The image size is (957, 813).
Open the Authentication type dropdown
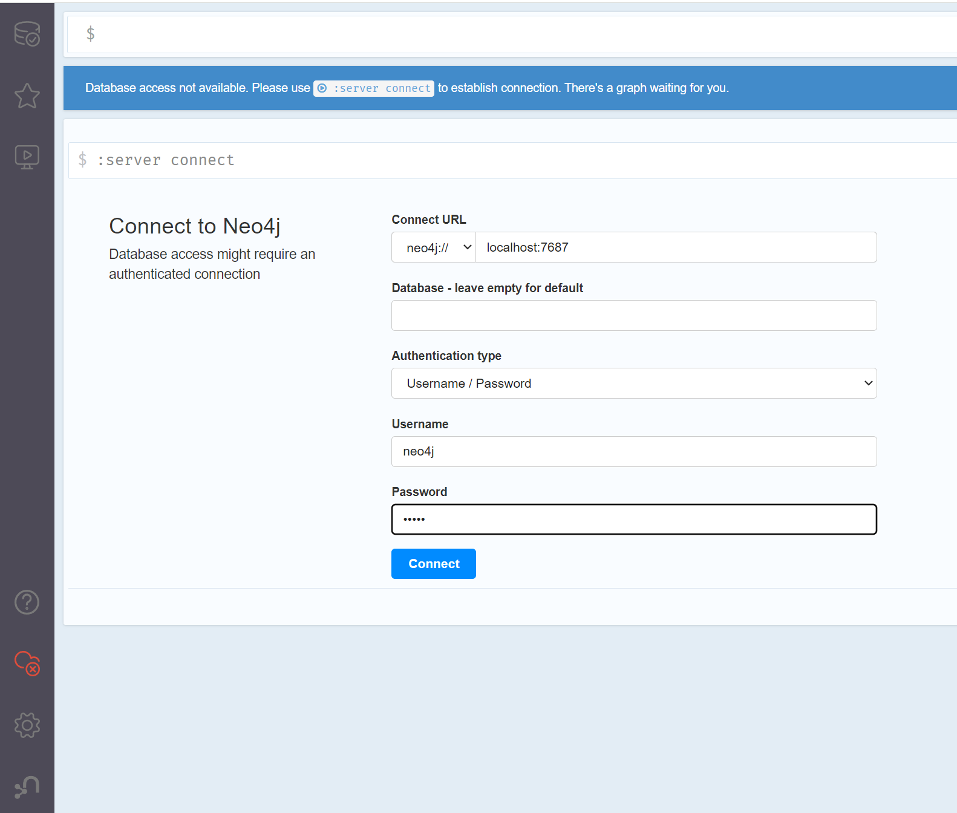(x=634, y=384)
